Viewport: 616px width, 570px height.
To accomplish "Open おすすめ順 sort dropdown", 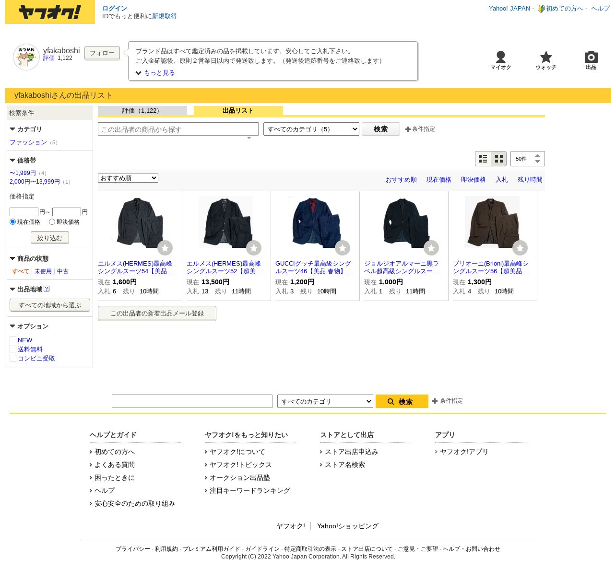I will [x=128, y=178].
